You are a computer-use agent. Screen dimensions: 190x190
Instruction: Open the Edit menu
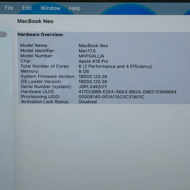tap(27, 8)
